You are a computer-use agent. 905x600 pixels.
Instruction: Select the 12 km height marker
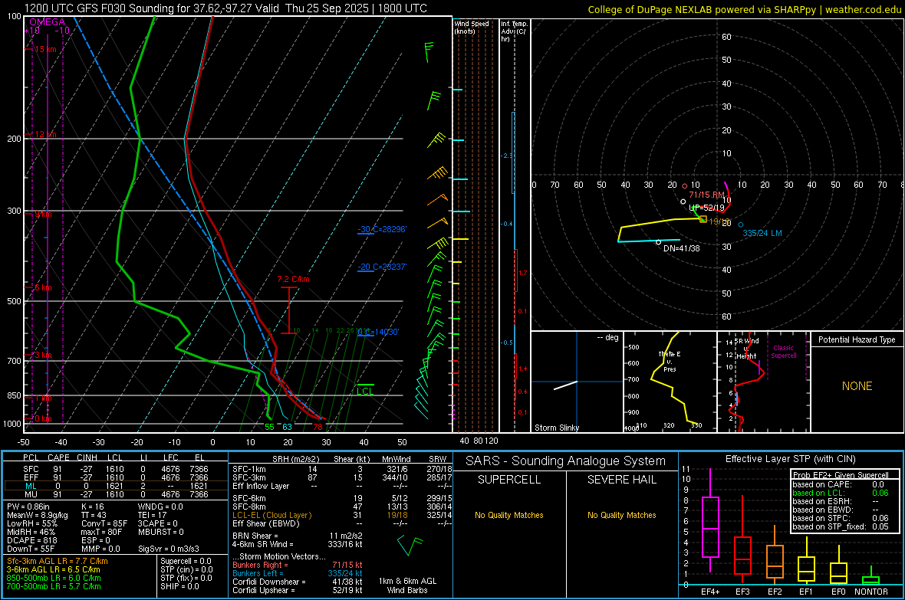coord(45,134)
